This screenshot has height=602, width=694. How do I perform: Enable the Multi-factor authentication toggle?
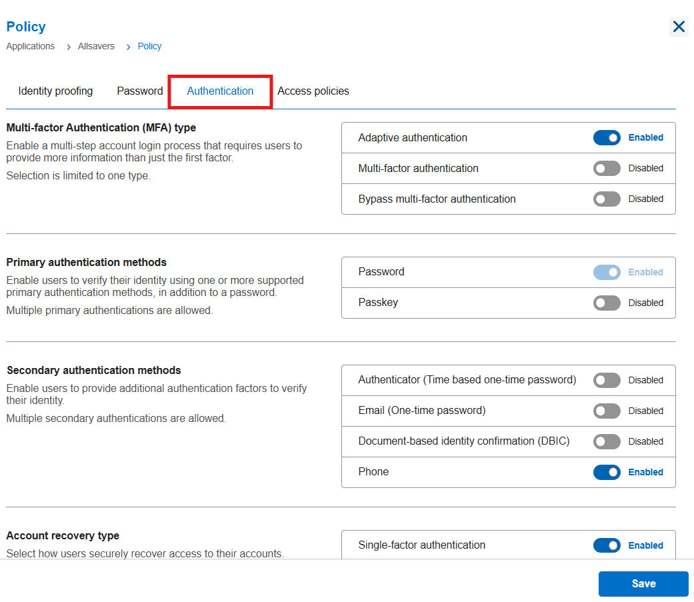[x=607, y=168]
